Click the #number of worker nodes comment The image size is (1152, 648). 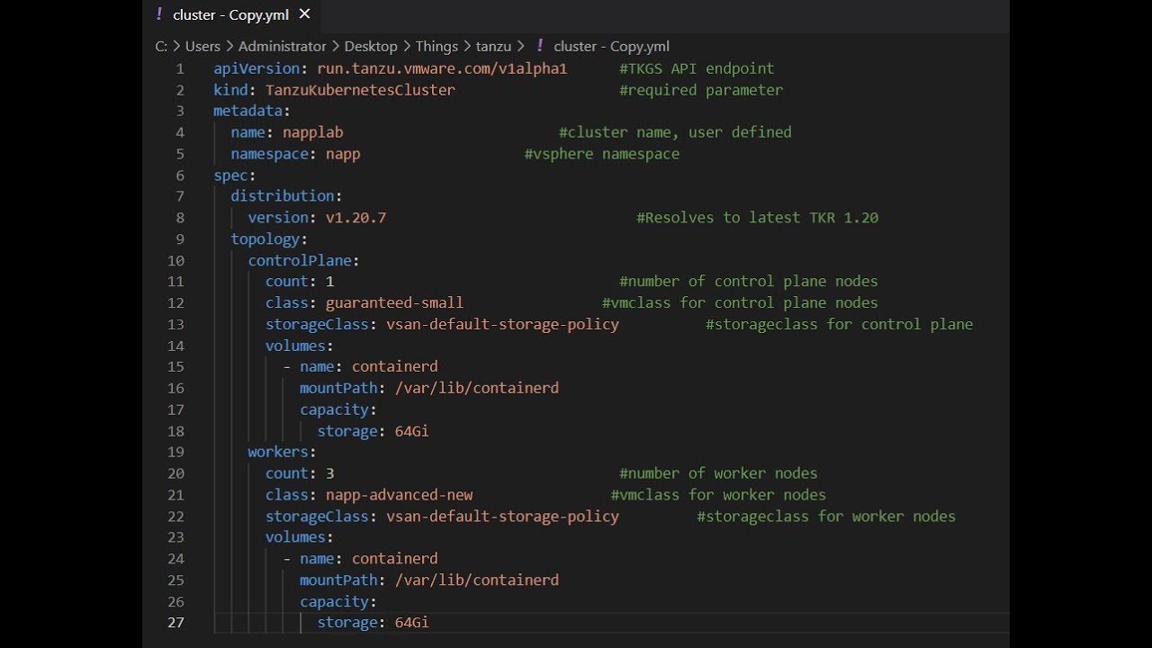(x=718, y=473)
